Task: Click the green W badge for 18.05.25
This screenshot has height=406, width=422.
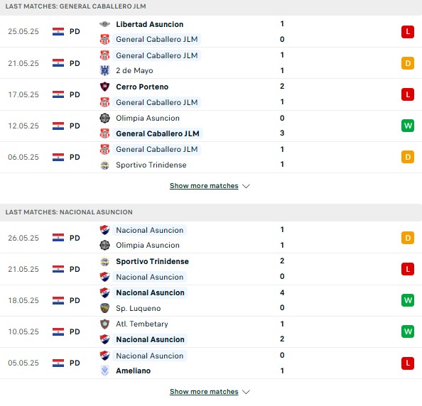Action: [x=408, y=300]
